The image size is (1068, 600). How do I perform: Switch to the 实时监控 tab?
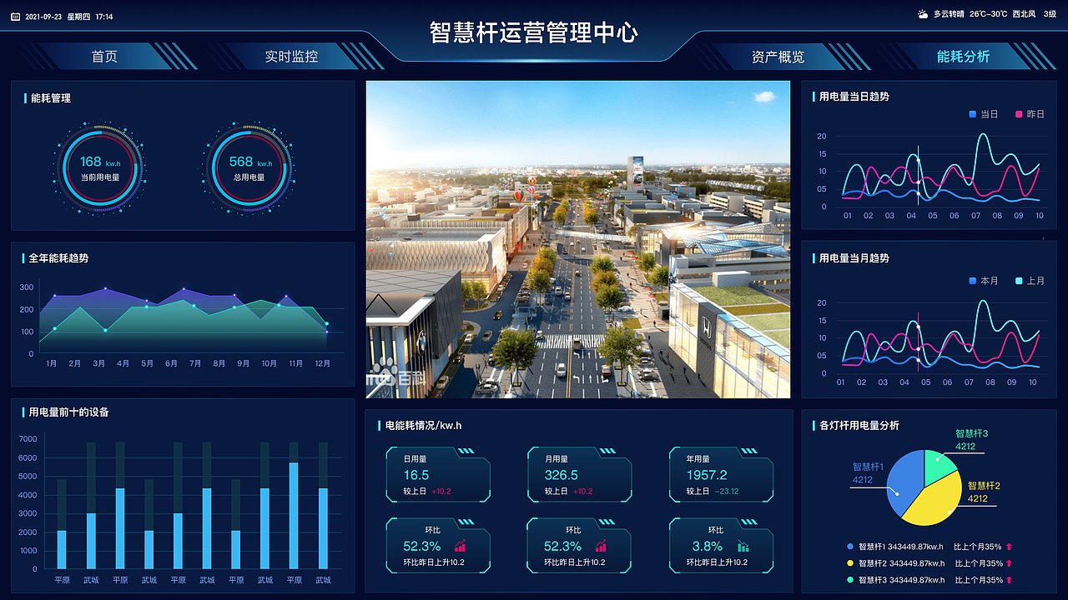click(291, 57)
